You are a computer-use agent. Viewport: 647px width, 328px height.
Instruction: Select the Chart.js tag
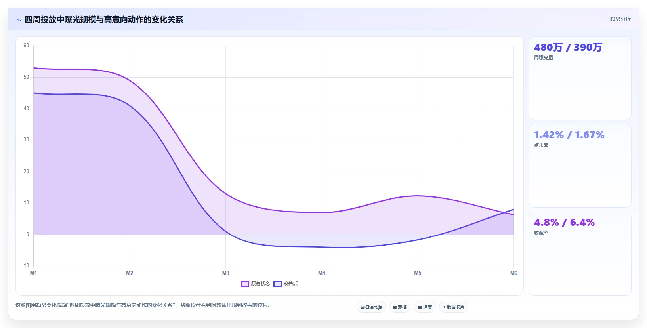tap(371, 307)
